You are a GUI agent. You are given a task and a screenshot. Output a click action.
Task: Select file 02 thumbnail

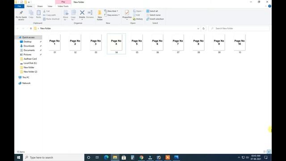point(75,44)
